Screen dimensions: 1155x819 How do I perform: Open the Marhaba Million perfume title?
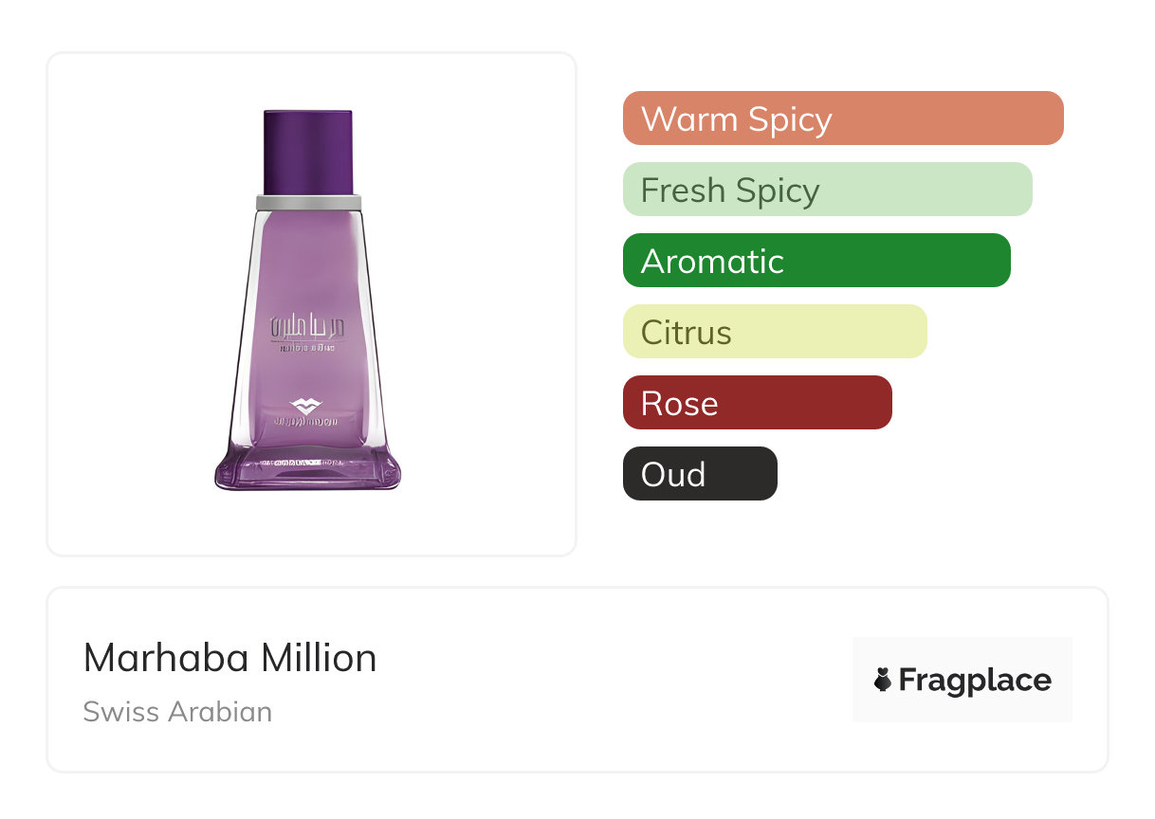(229, 658)
